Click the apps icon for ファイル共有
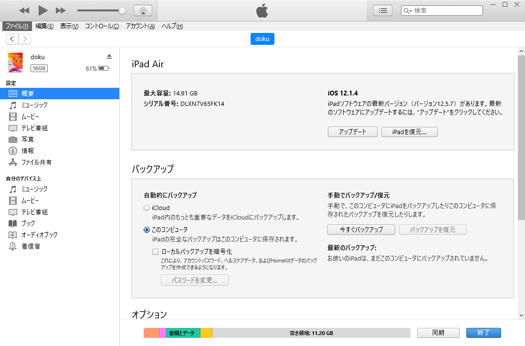Image resolution: width=525 pixels, height=346 pixels. (13, 162)
